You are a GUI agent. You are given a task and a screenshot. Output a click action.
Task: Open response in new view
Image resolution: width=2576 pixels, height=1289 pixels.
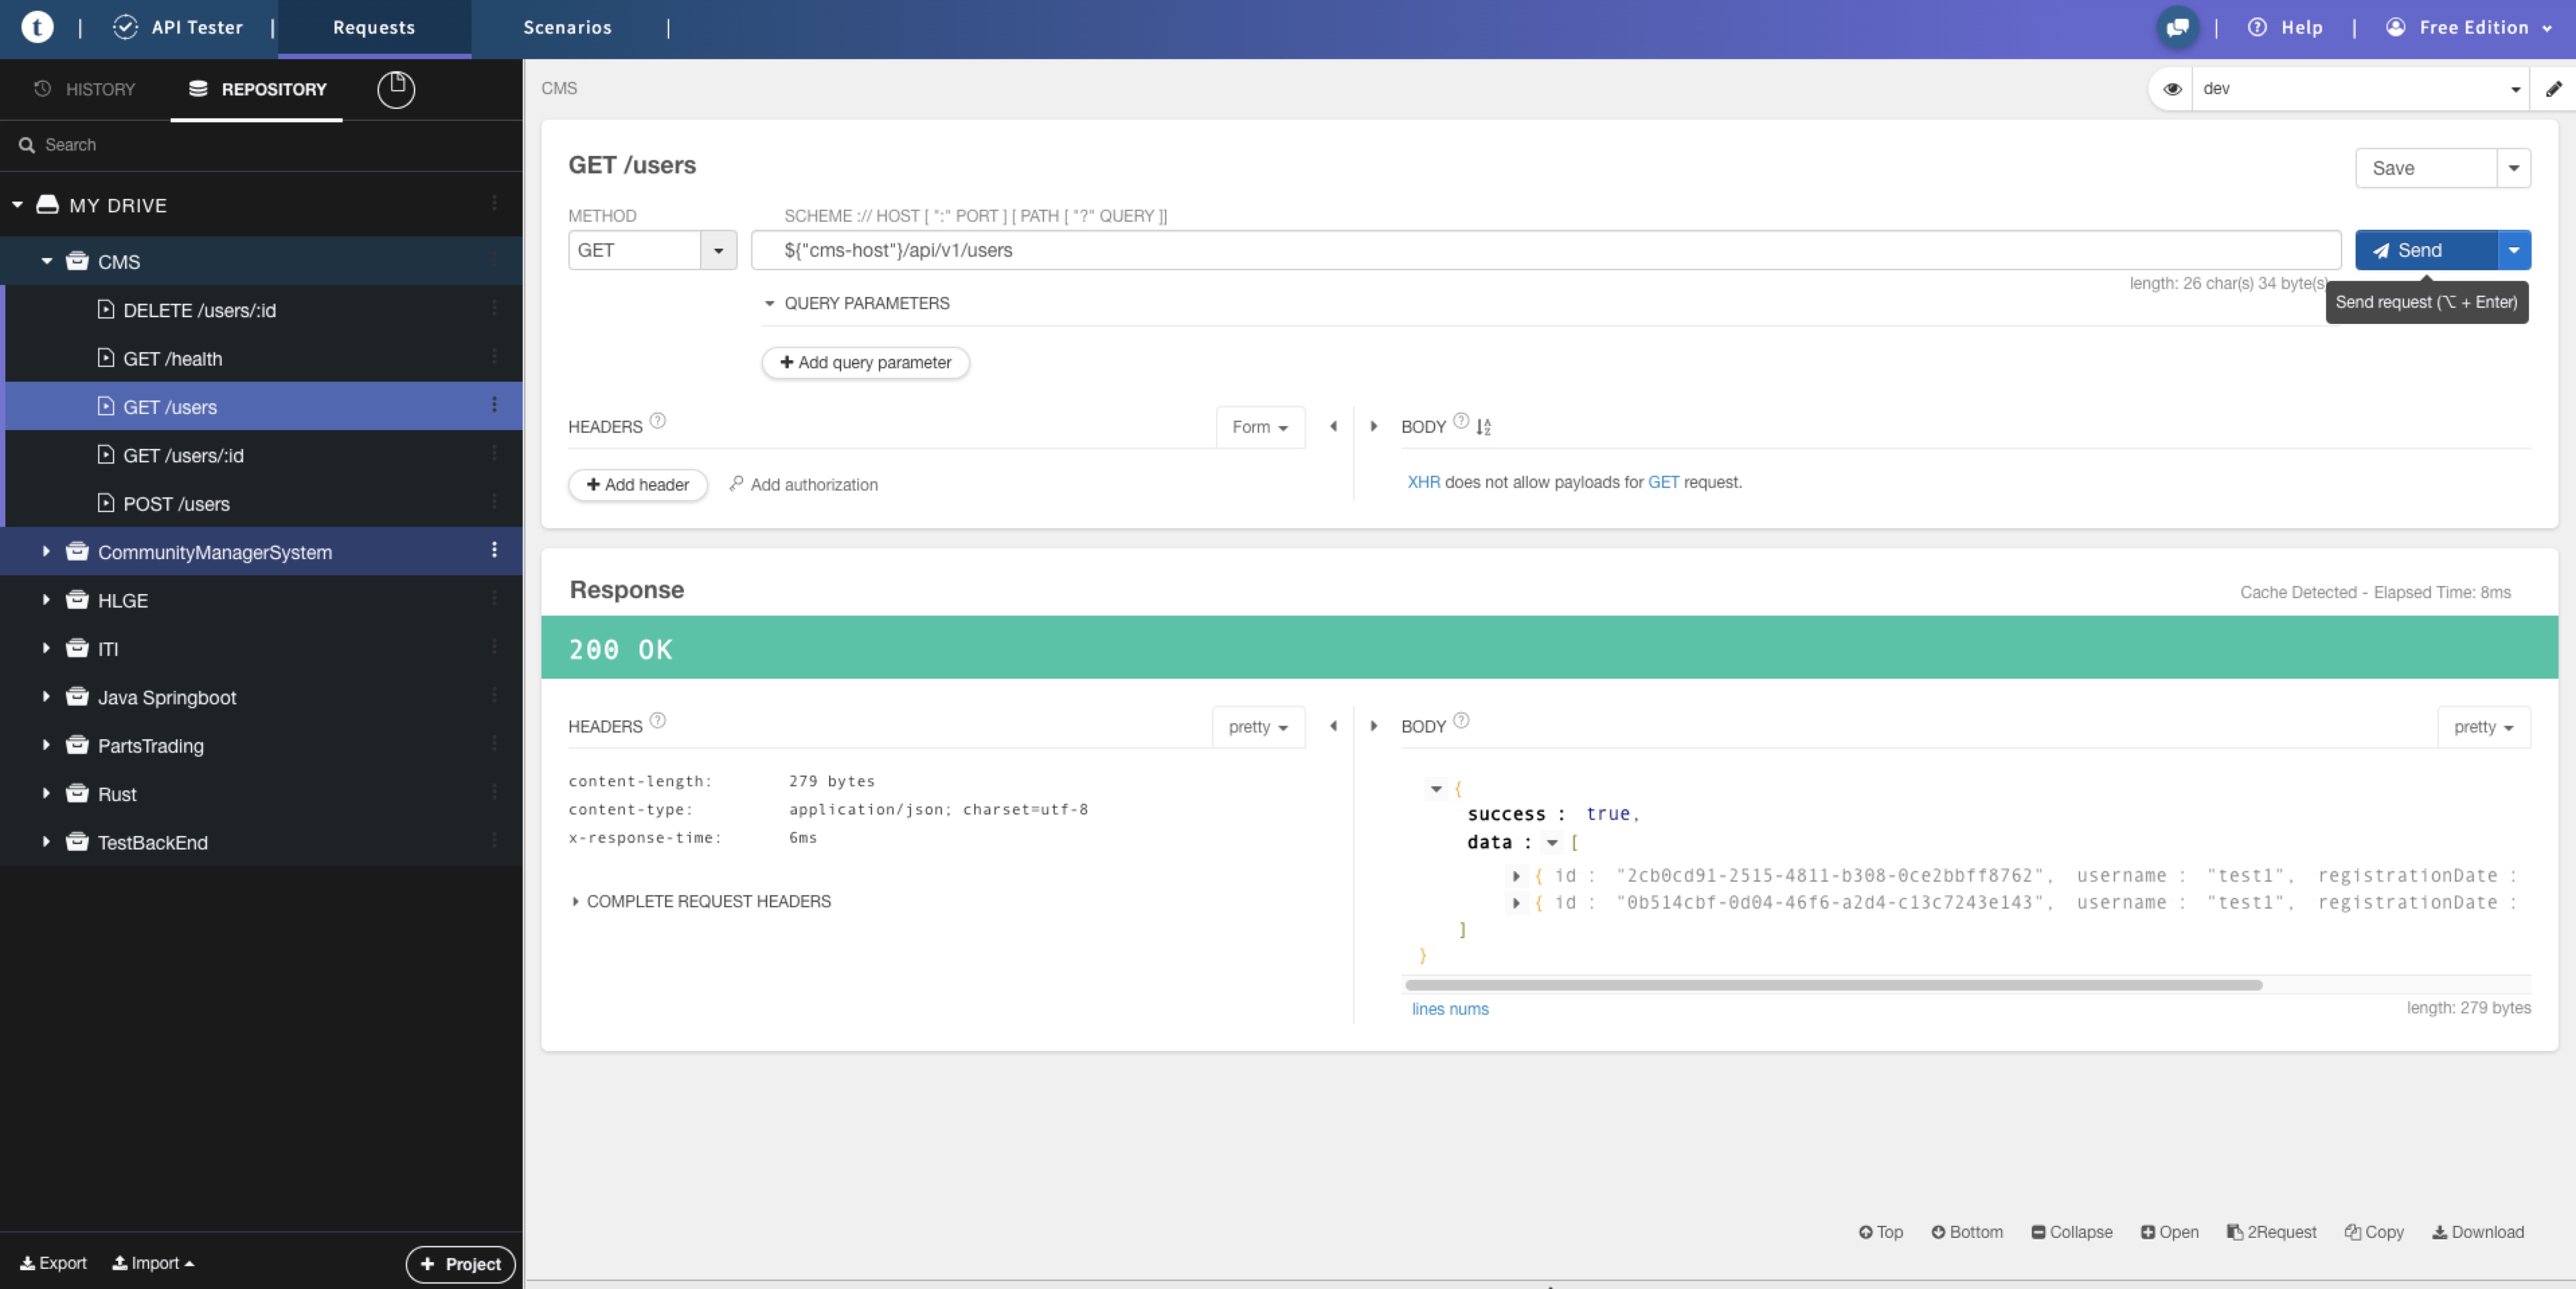click(2169, 1232)
